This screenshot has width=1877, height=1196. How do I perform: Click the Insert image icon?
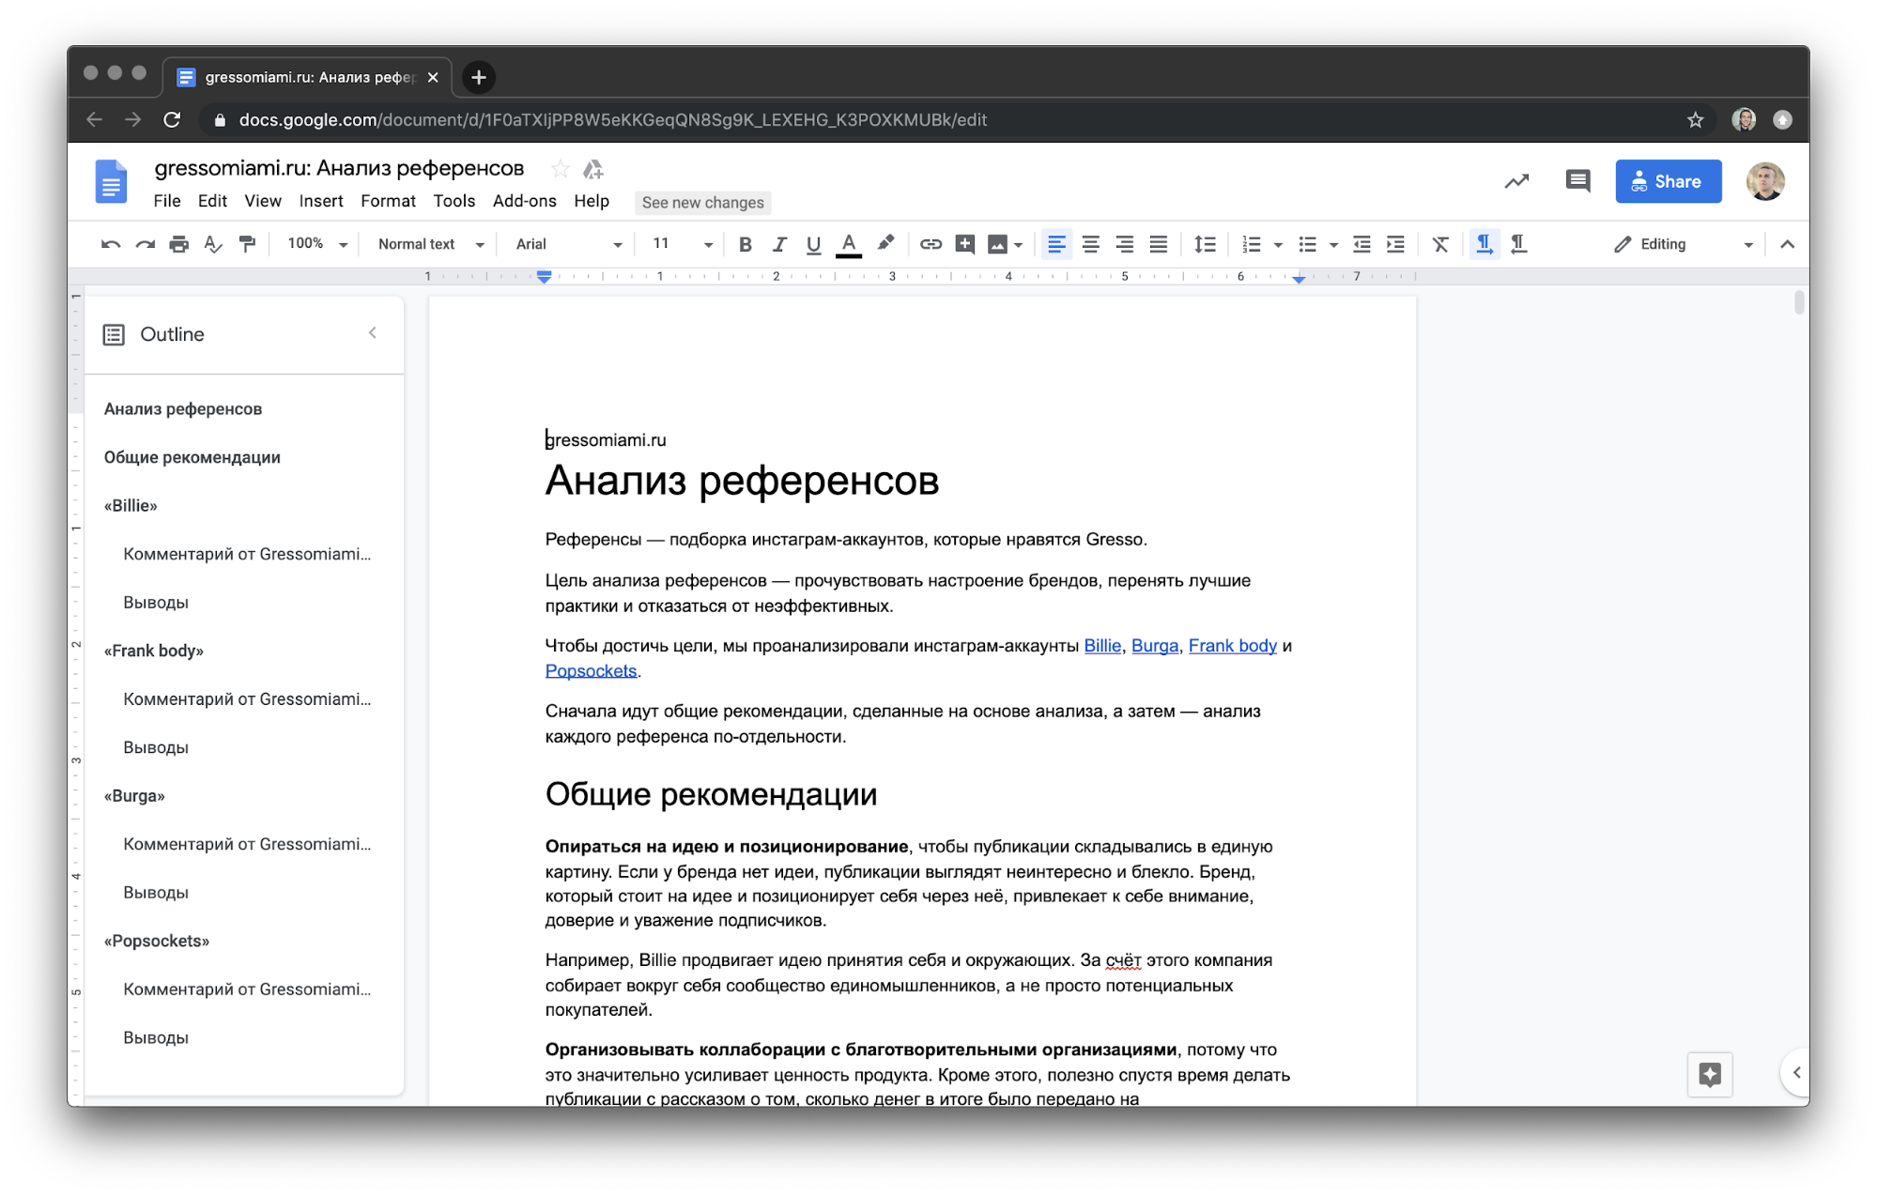coord(997,244)
